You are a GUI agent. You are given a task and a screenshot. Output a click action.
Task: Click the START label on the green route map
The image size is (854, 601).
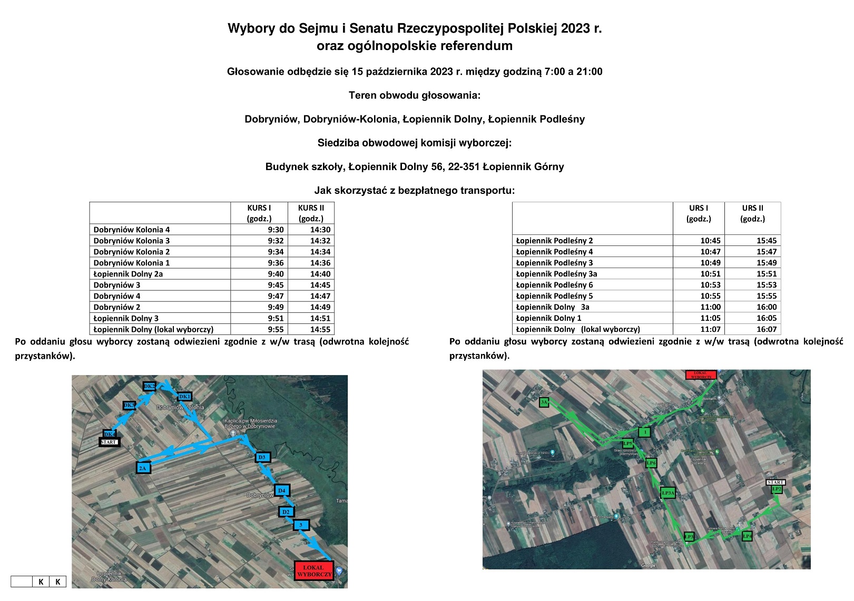[x=776, y=482]
